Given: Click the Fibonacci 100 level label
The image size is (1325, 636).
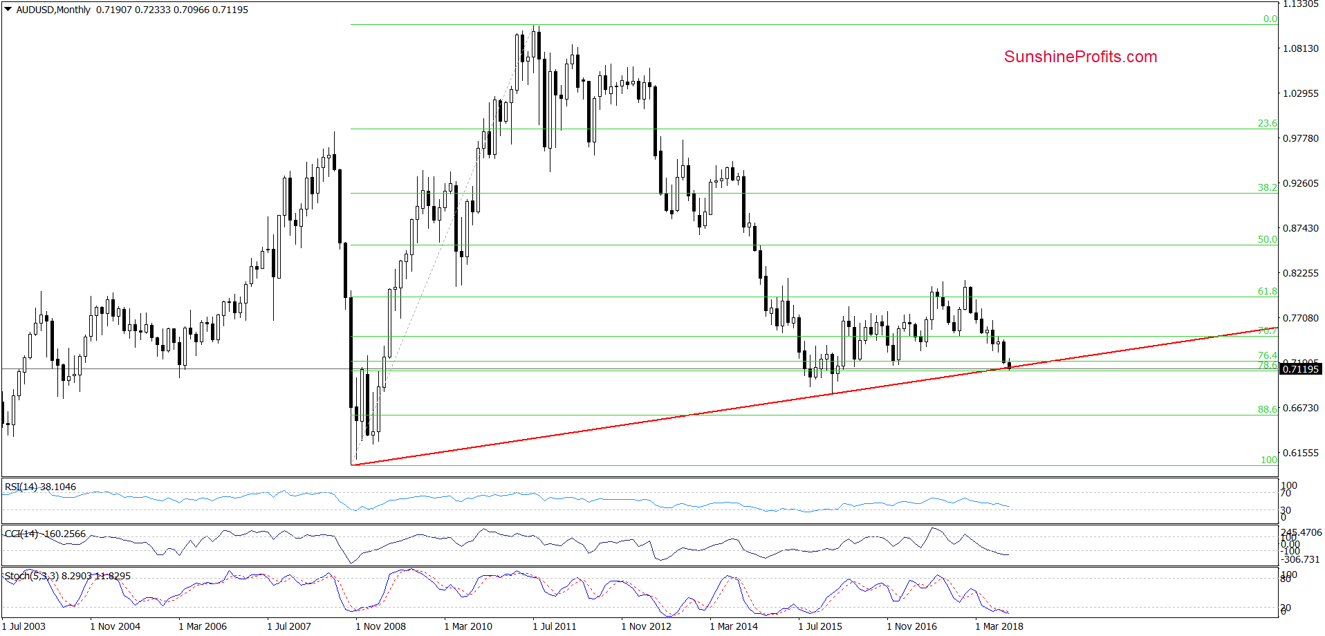Looking at the screenshot, I should [x=1269, y=460].
